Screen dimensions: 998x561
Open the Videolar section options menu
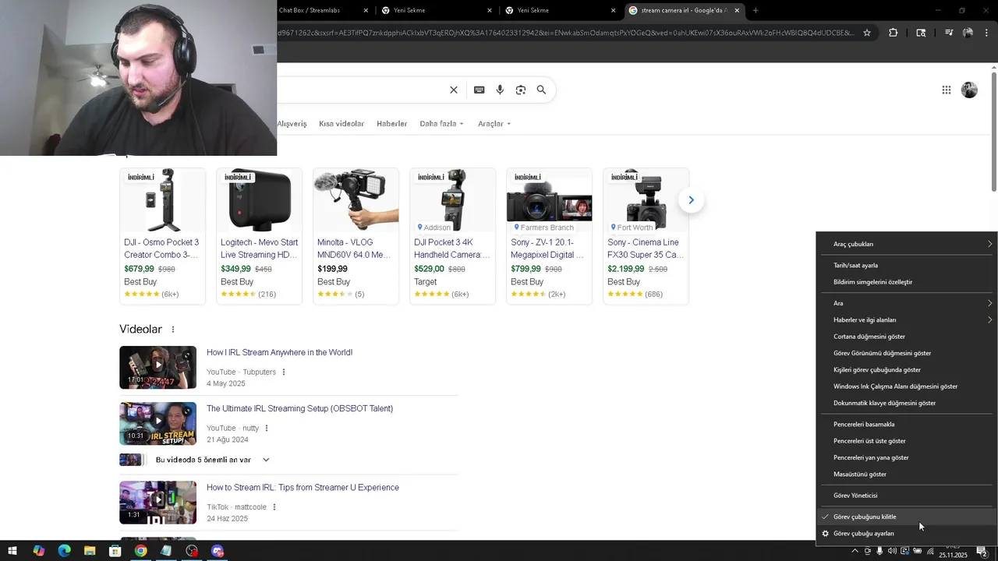[173, 330]
